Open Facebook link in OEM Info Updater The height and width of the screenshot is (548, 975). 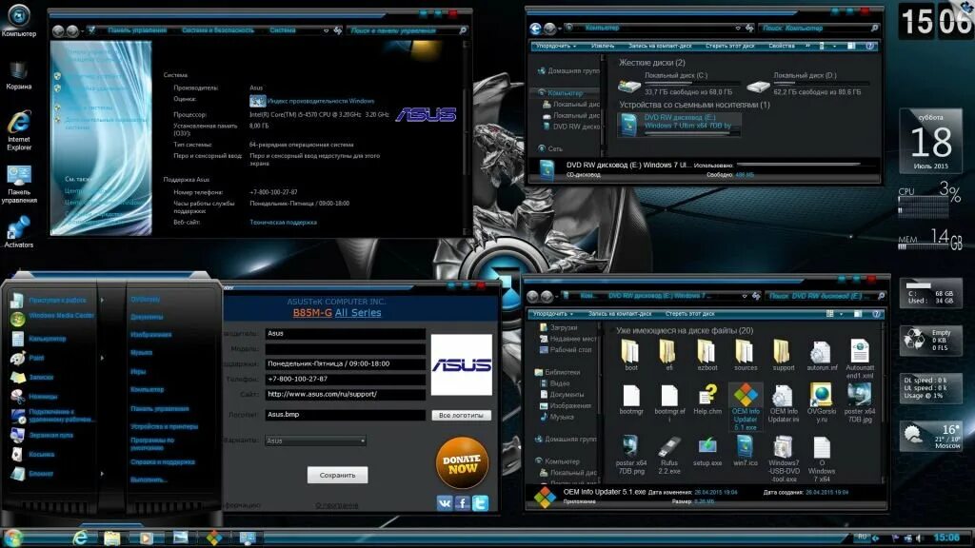pos(462,502)
